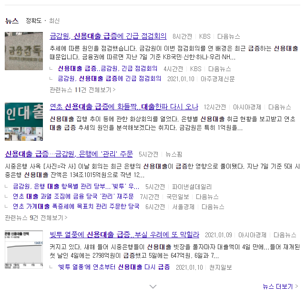Click the snippet starting 시중은행 사옥 [사진=각 사]

pos(153,170)
